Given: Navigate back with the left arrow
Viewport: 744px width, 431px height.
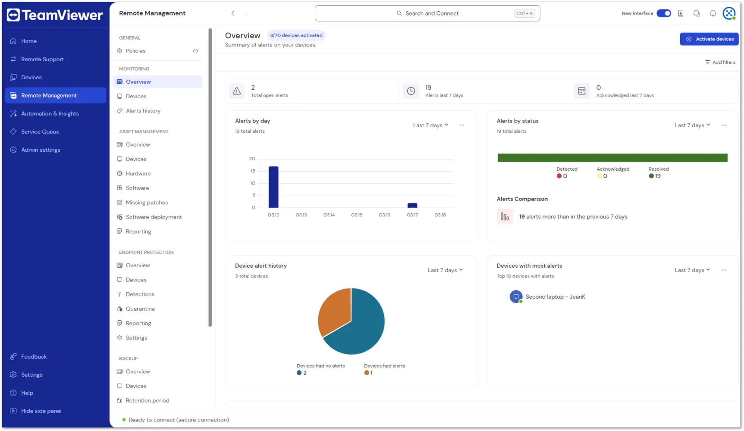Looking at the screenshot, I should click(233, 13).
